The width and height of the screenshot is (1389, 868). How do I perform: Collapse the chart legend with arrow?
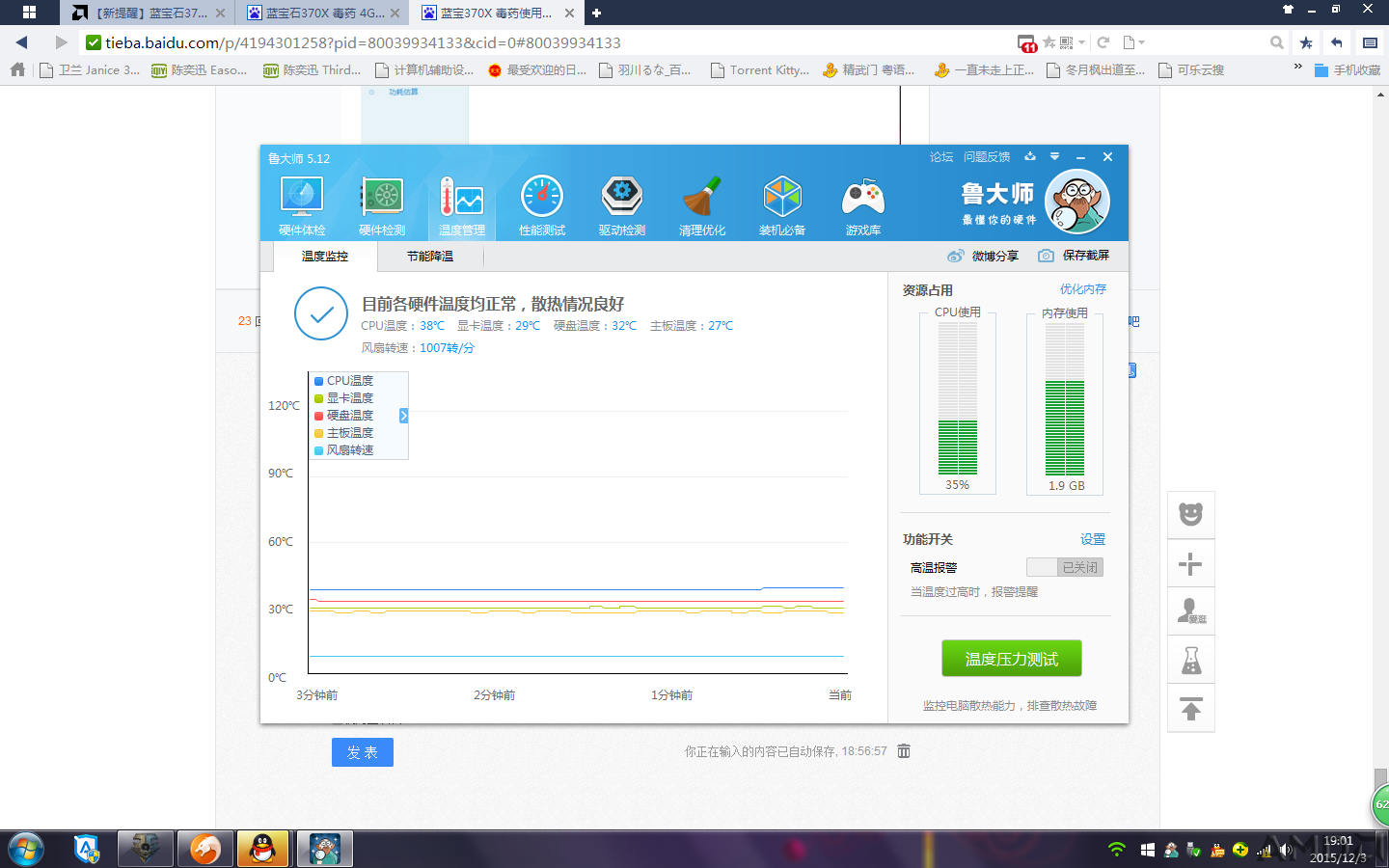click(403, 416)
